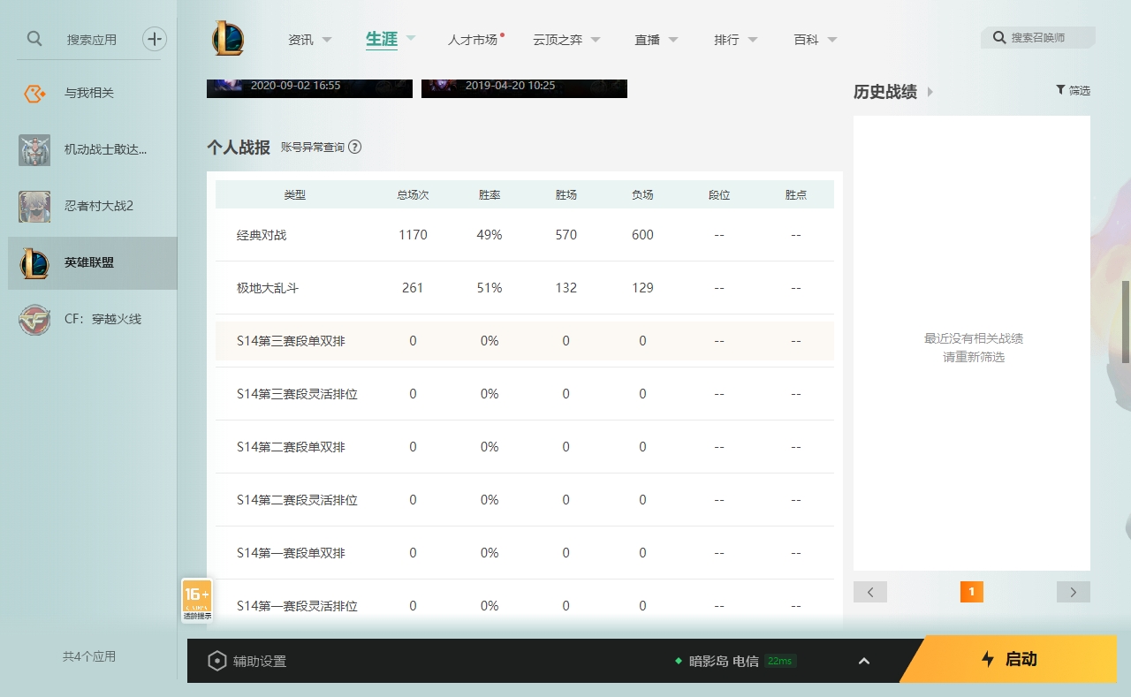Screen dimensions: 1131x697
Task: Open the 人才市场 tab
Action: tap(473, 40)
